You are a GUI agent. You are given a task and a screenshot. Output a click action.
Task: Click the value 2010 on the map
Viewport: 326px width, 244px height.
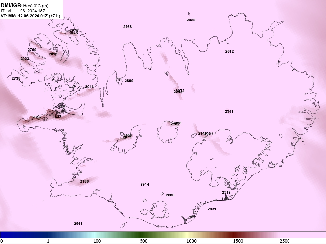pos(53,54)
